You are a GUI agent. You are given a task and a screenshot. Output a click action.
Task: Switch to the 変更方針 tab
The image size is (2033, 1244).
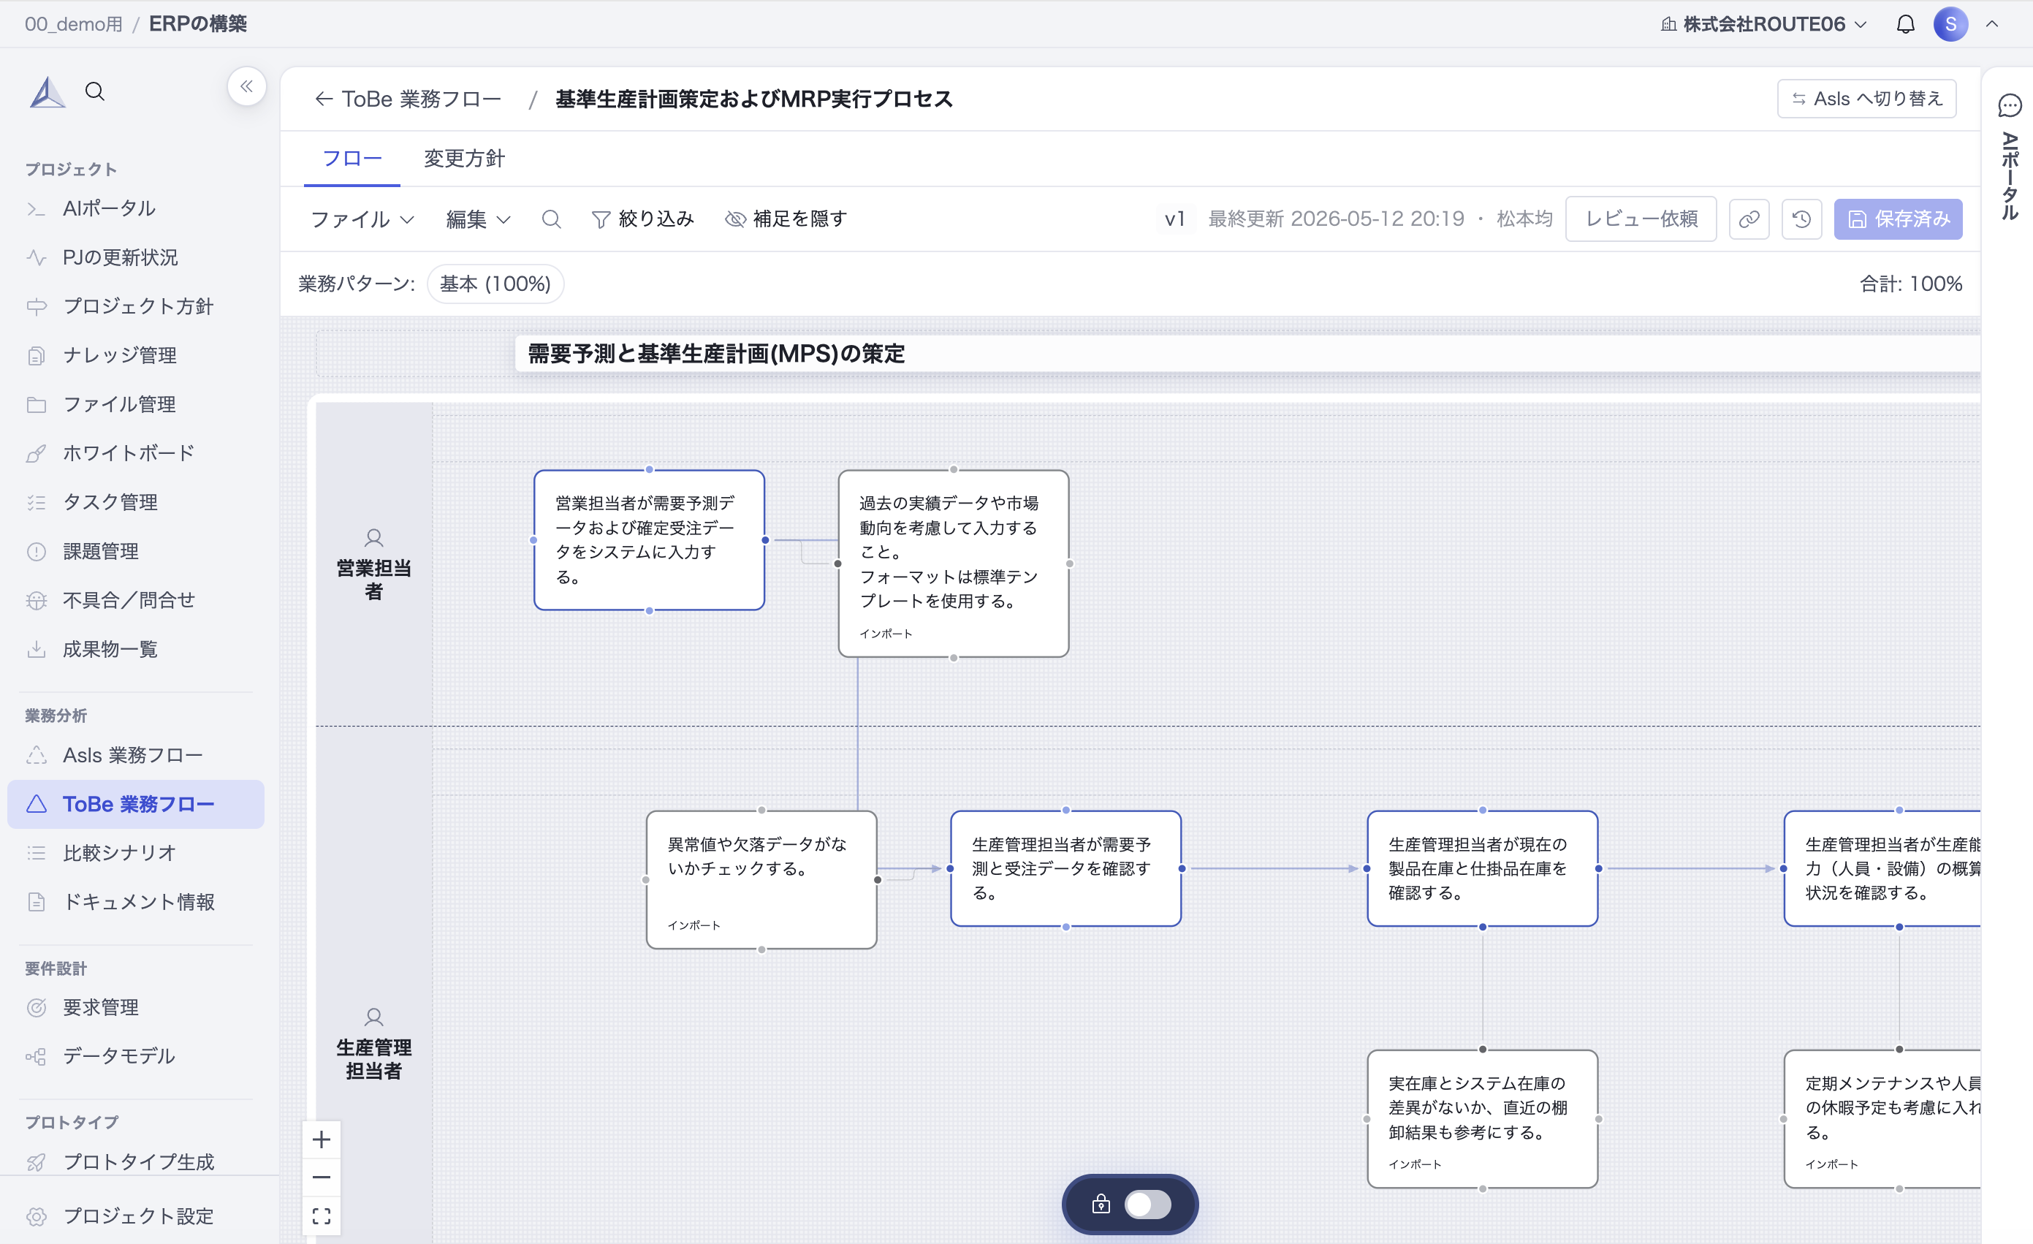pos(464,158)
